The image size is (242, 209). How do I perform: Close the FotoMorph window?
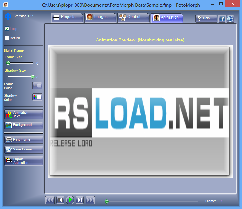coord(232,4)
